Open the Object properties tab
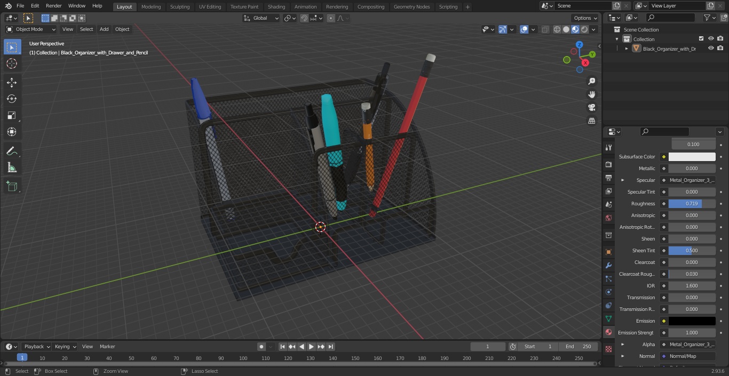The width and height of the screenshot is (729, 376). coord(608,252)
